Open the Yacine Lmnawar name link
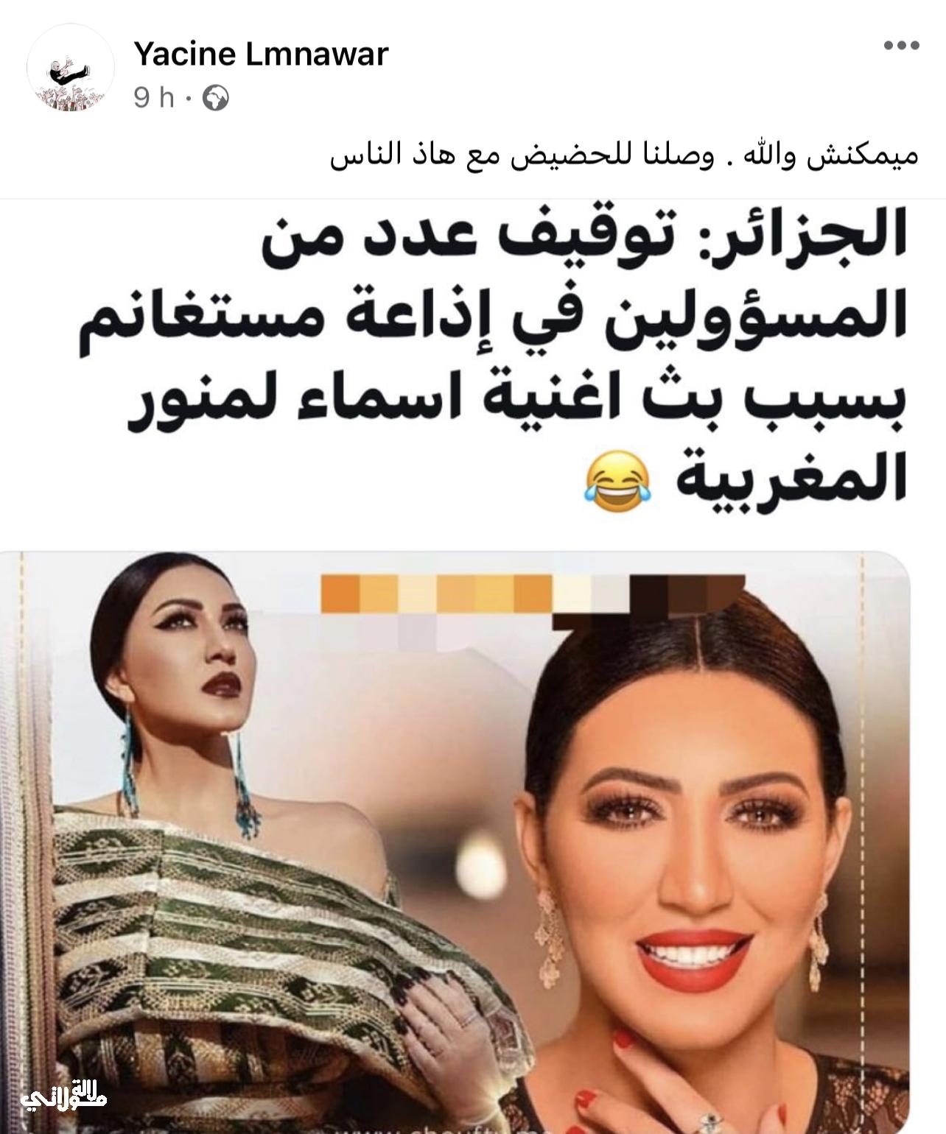 pyautogui.click(x=261, y=54)
